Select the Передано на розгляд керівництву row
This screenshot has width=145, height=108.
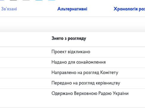(x=72, y=83)
